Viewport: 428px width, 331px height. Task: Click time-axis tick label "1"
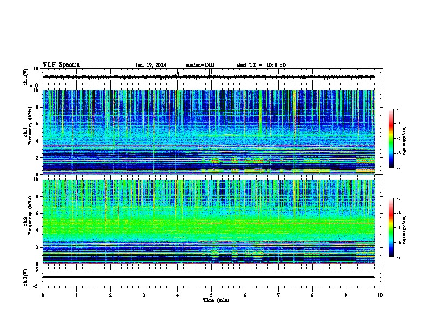tap(76, 295)
